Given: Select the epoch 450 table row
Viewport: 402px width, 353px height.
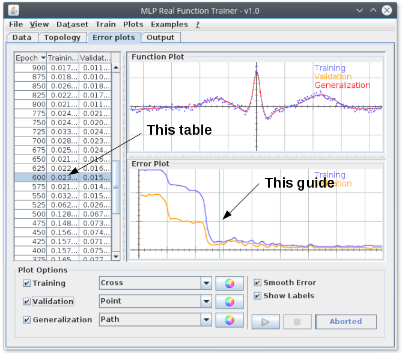Looking at the screenshot, I should pos(63,232).
